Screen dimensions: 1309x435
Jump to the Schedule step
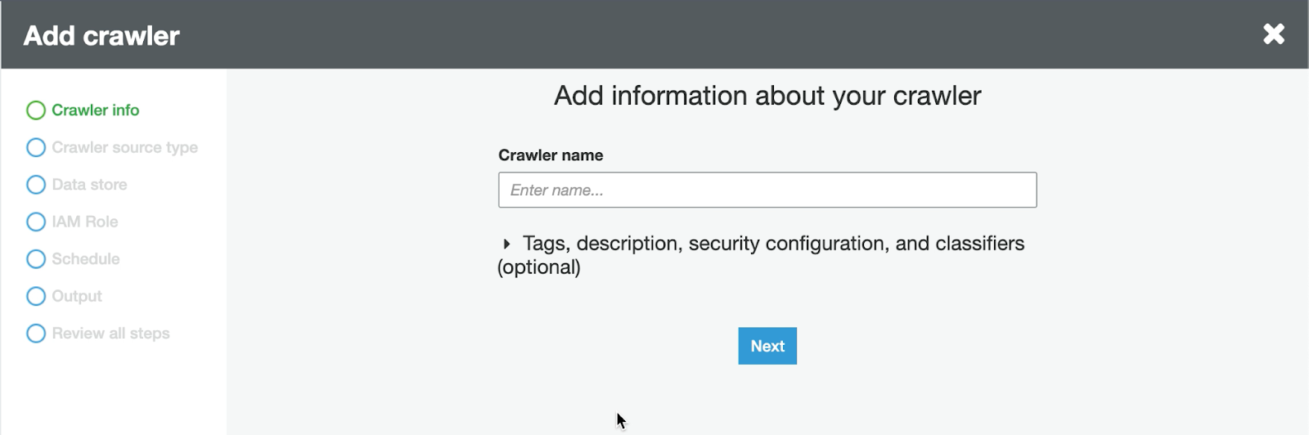(85, 259)
